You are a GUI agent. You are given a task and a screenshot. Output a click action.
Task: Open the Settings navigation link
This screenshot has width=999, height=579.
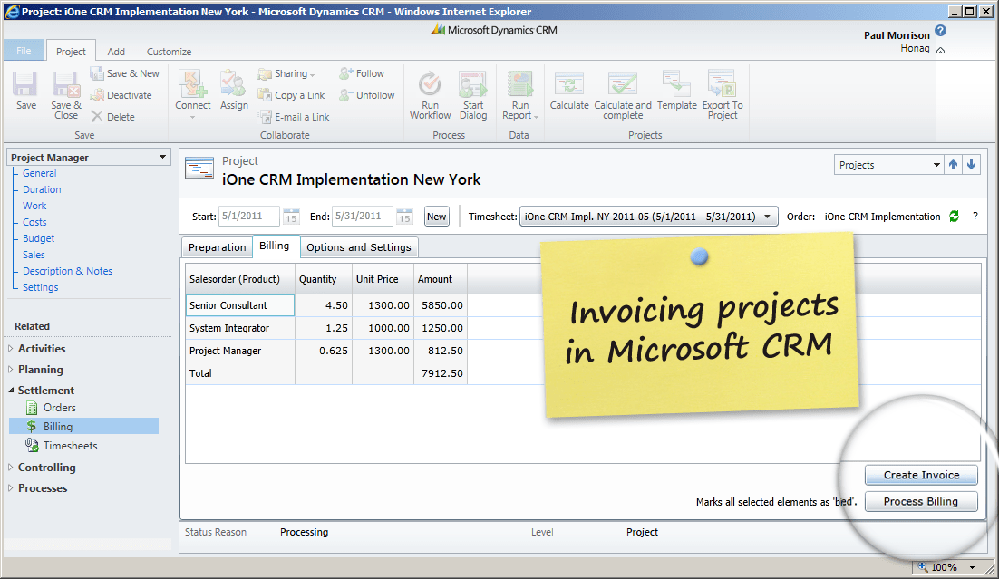point(40,287)
